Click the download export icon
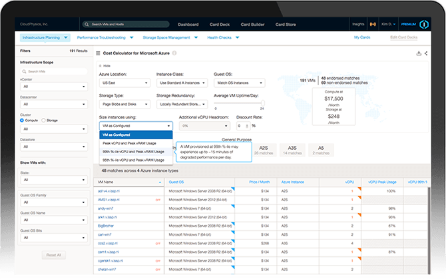This screenshot has height=279, width=446. tap(419, 53)
